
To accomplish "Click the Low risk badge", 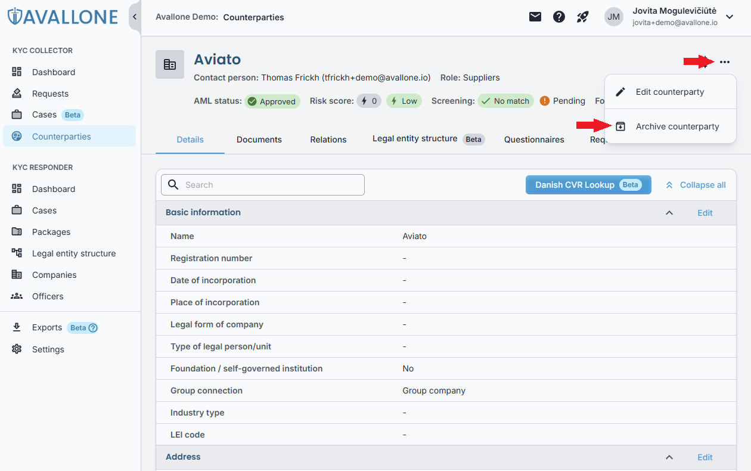I will [x=404, y=101].
